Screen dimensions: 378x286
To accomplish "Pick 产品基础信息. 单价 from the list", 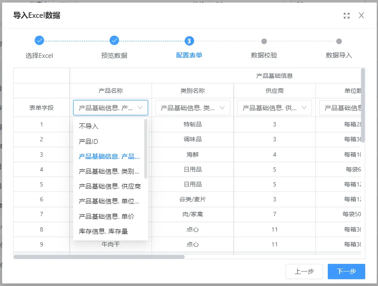I will pos(106,216).
